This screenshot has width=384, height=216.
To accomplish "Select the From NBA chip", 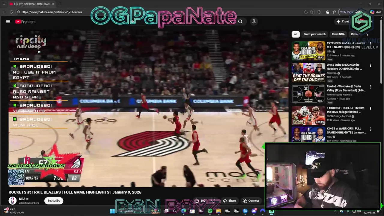I will (338, 34).
